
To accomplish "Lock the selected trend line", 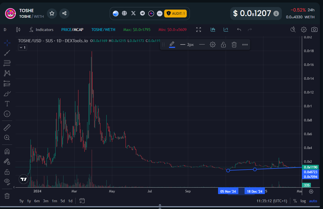I will point(223,45).
